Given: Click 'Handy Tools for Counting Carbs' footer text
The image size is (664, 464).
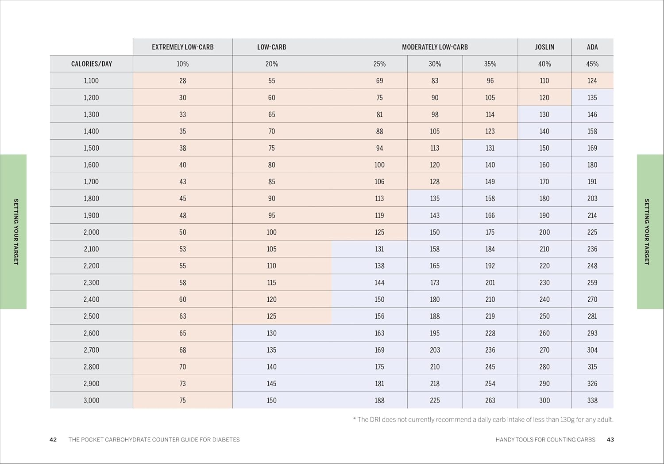Looking at the screenshot, I should pos(545,440).
